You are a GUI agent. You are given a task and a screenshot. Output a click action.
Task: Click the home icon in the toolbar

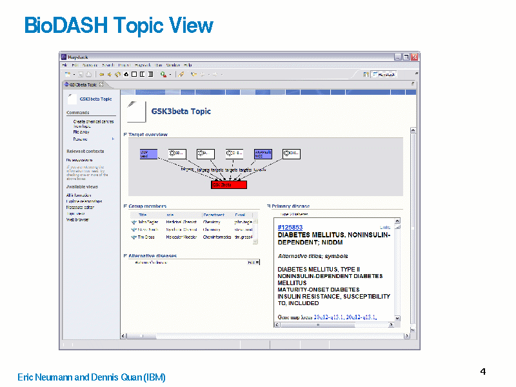(126, 74)
